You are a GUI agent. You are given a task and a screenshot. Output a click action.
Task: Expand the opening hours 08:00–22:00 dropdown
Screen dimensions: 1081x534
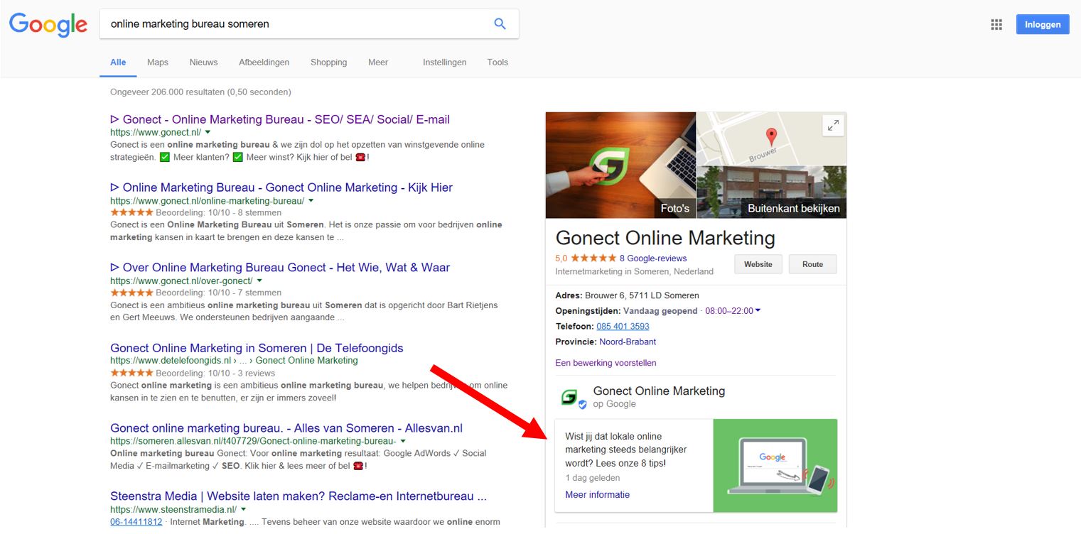click(733, 311)
